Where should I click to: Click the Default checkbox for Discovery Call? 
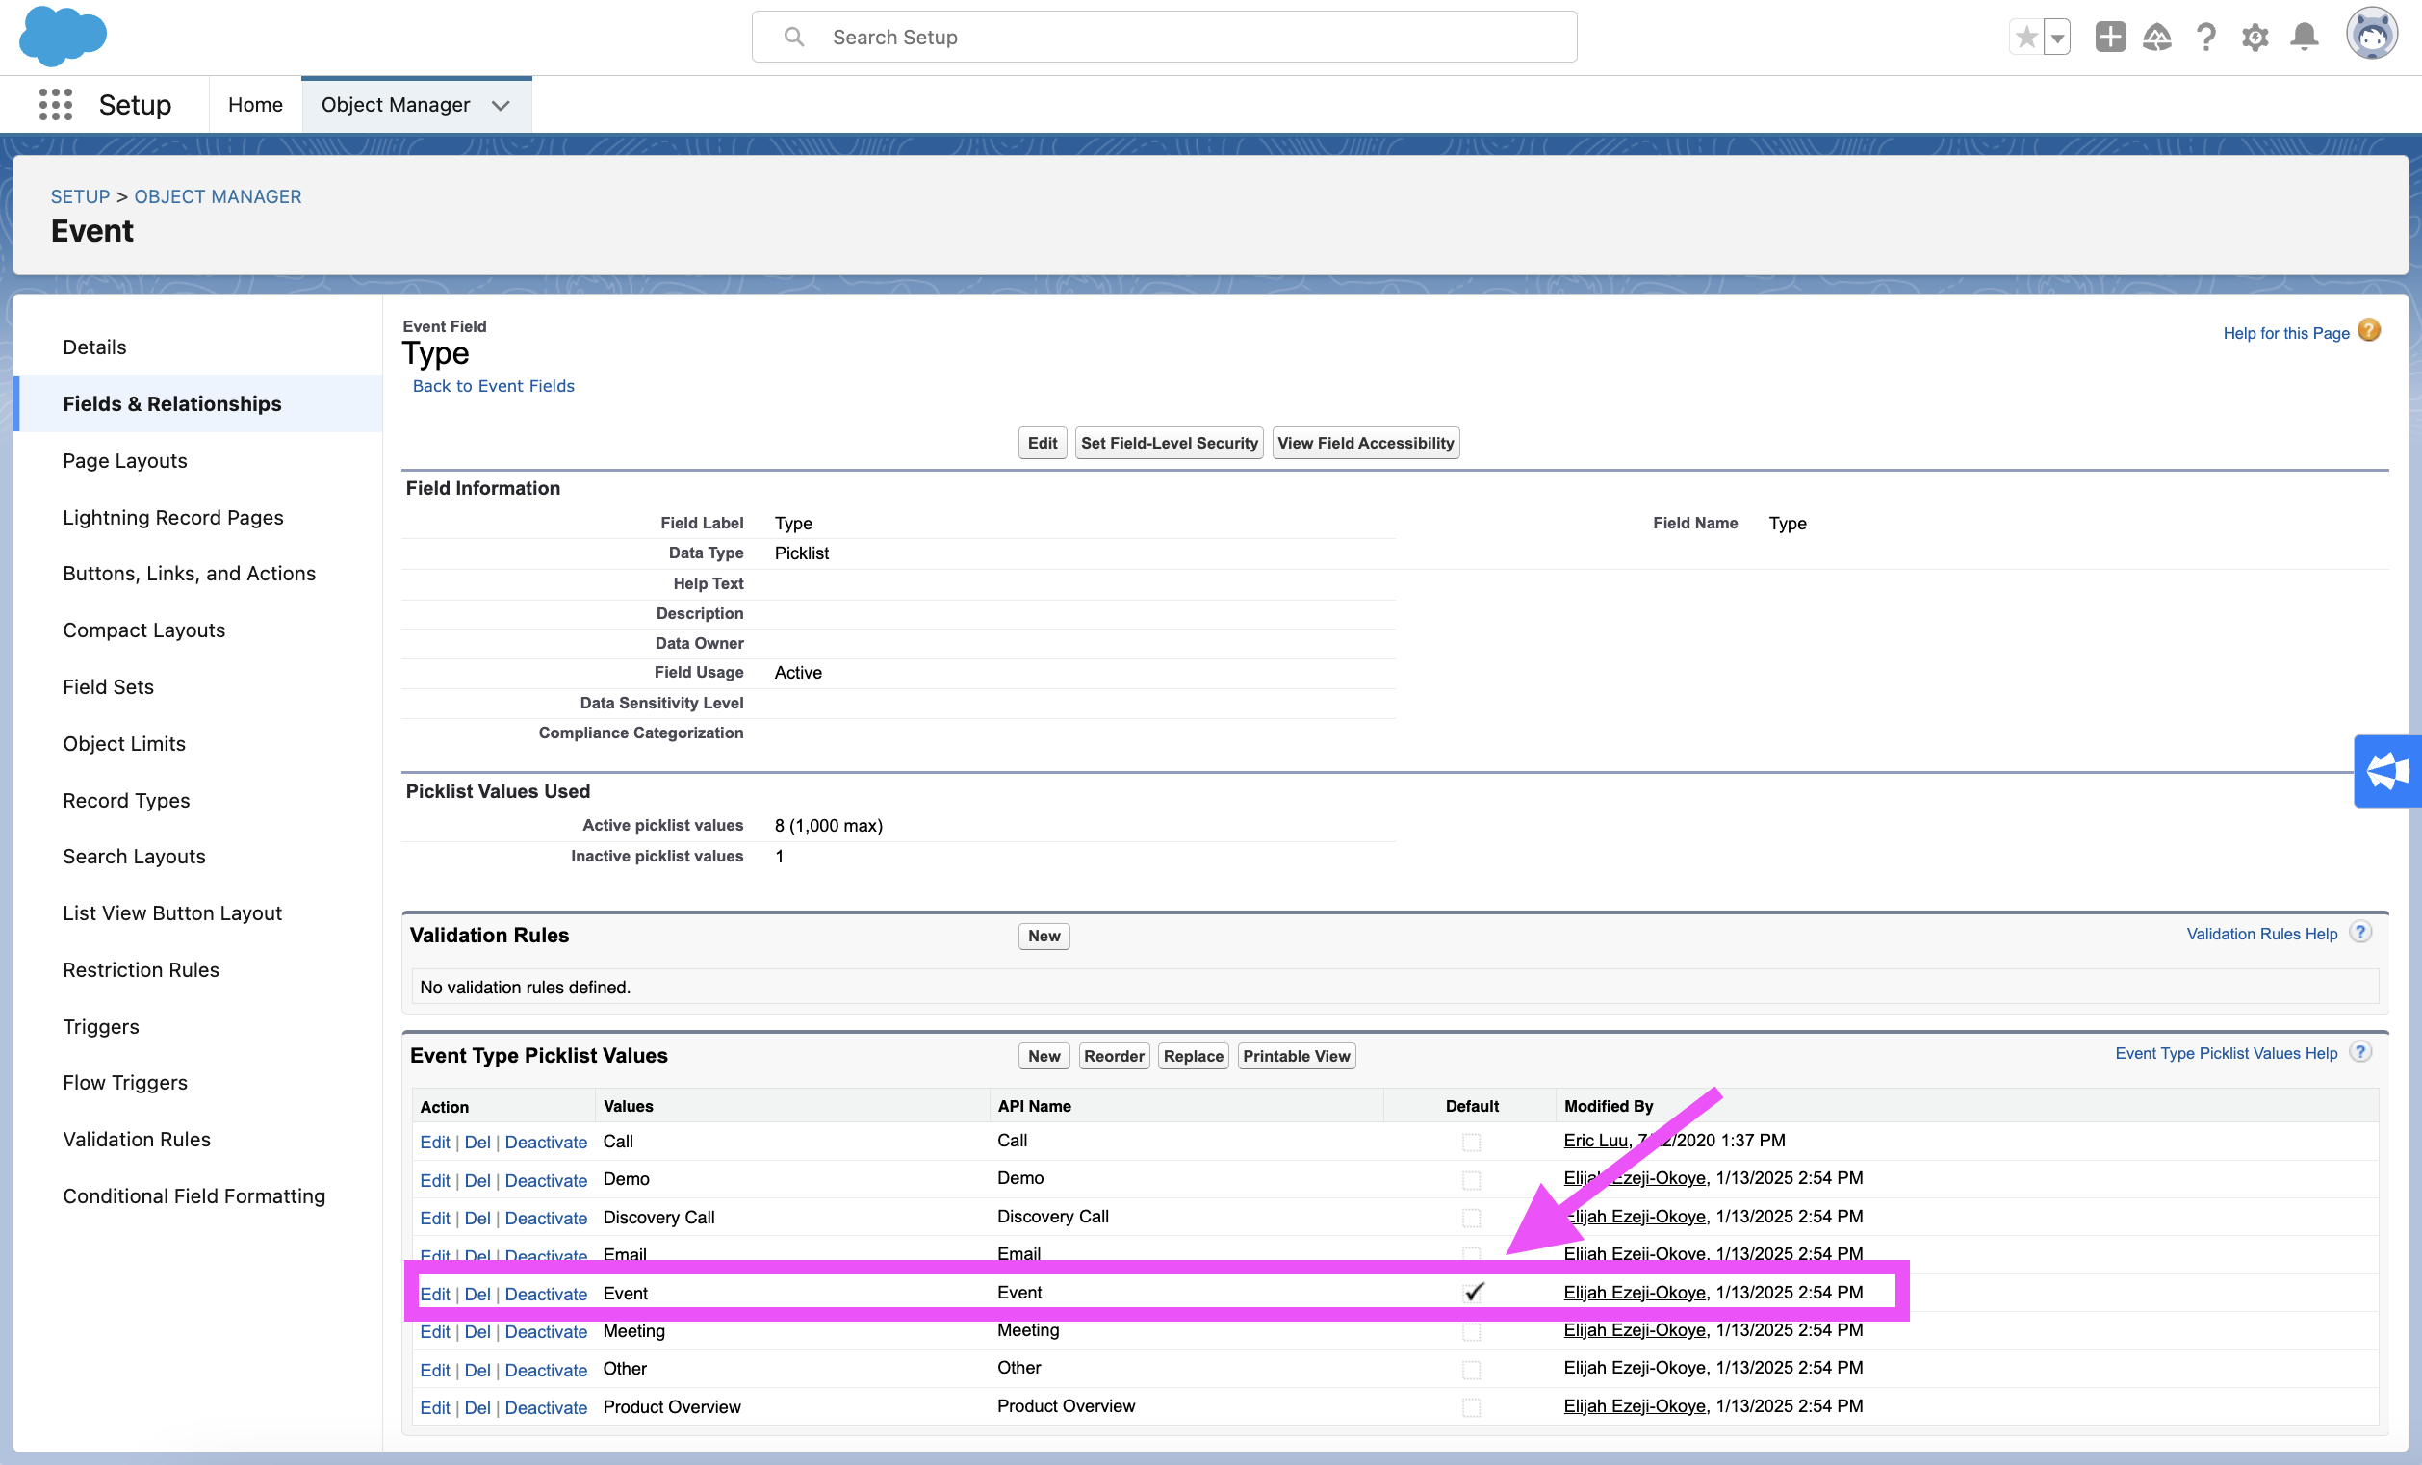pyautogui.click(x=1472, y=1218)
